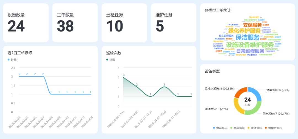Click the 0.5 y-axis label in 近7日工单报修
The image size is (298, 139).
click(13, 103)
